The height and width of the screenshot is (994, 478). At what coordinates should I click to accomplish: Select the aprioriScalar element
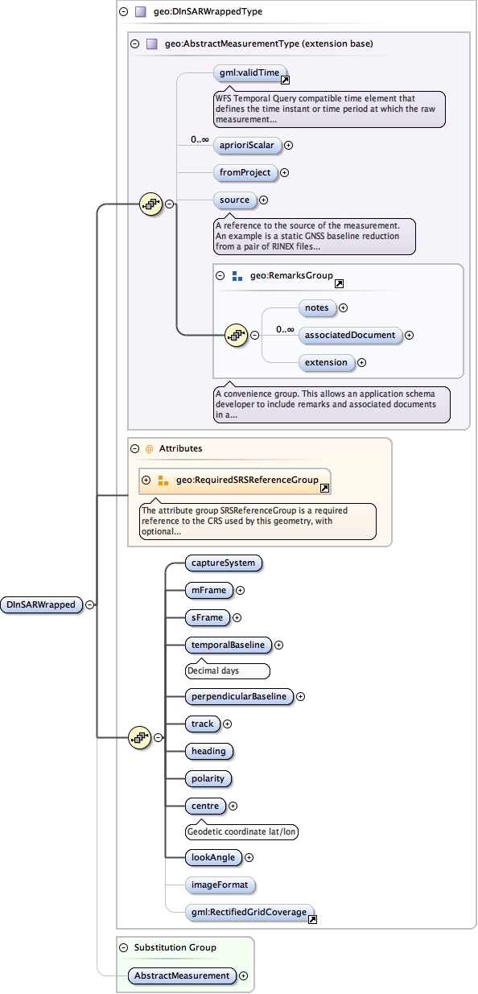[247, 146]
